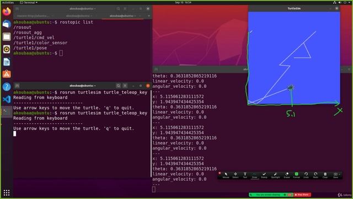
Task: Click the Terminal icon in the dock
Action: pos(7,112)
